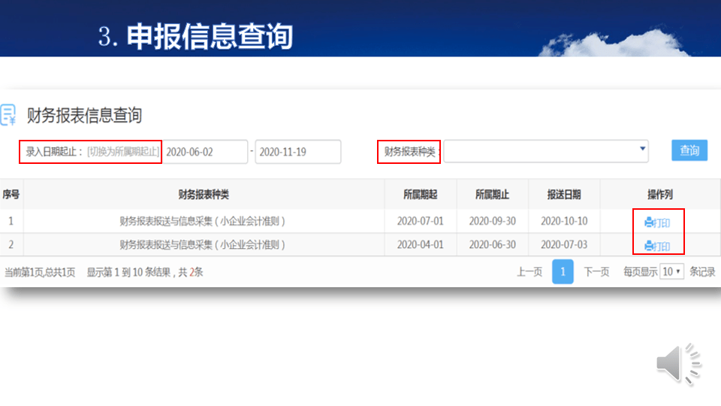Click the 所属期止 column header
The width and height of the screenshot is (721, 406).
[492, 195]
